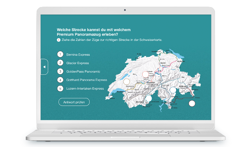Click the teal drop circle near Zermatt
252x147 pixels.
148,98
